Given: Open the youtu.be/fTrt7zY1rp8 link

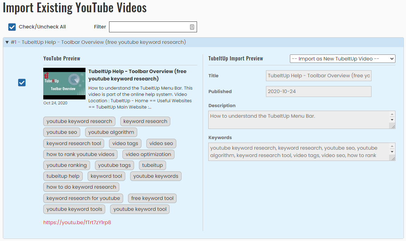Looking at the screenshot, I should tap(77, 222).
